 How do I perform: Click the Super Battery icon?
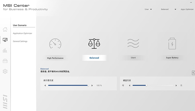[172, 44]
